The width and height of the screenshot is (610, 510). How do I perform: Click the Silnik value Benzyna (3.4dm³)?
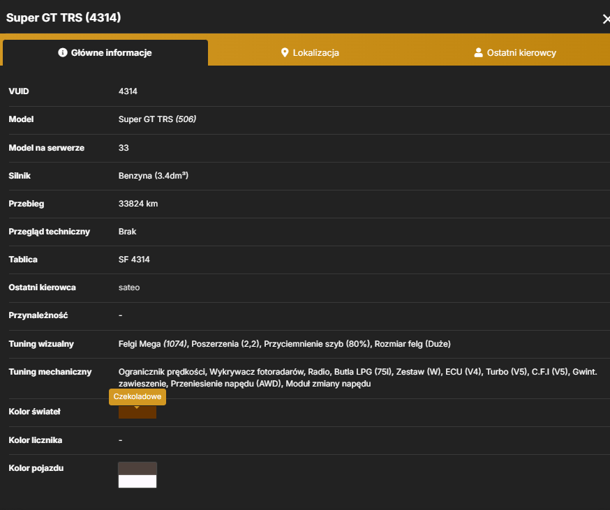154,175
